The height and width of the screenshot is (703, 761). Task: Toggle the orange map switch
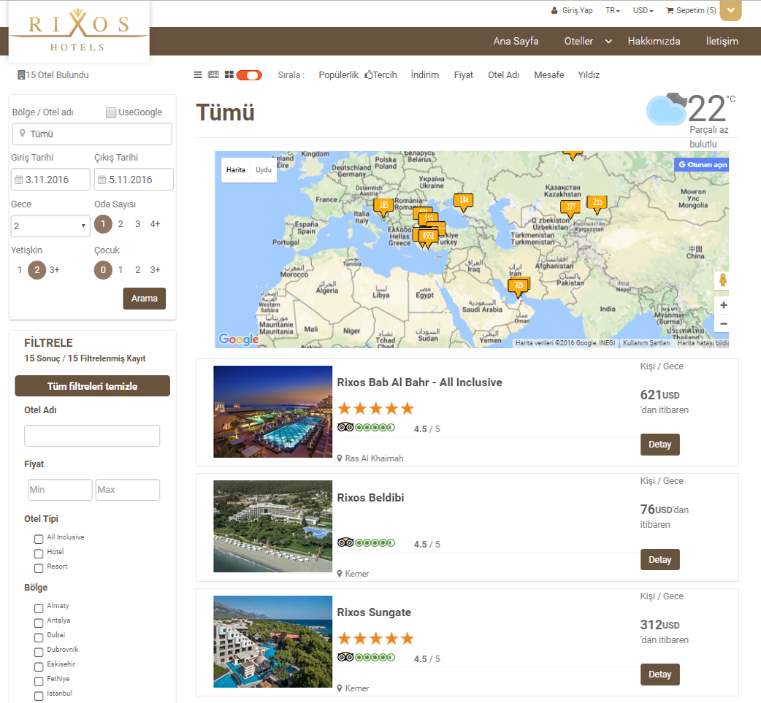250,75
